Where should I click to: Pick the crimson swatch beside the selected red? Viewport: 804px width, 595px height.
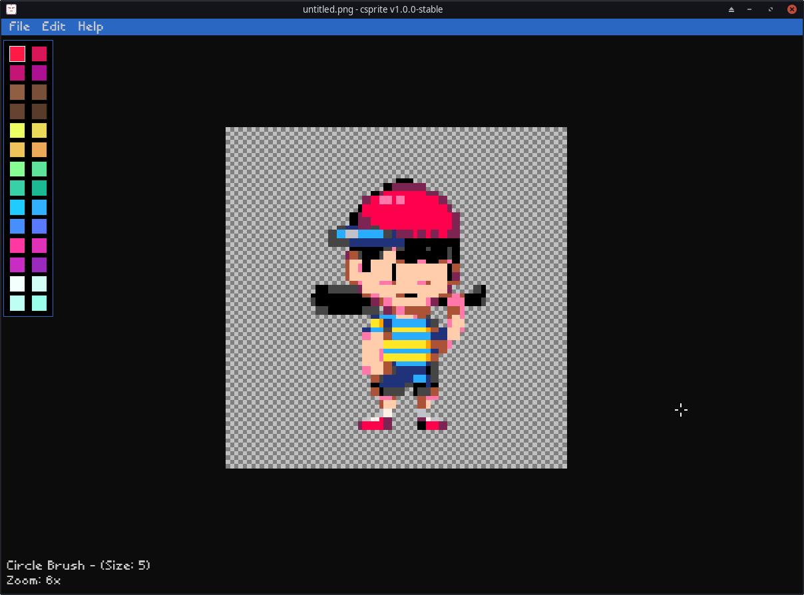39,54
